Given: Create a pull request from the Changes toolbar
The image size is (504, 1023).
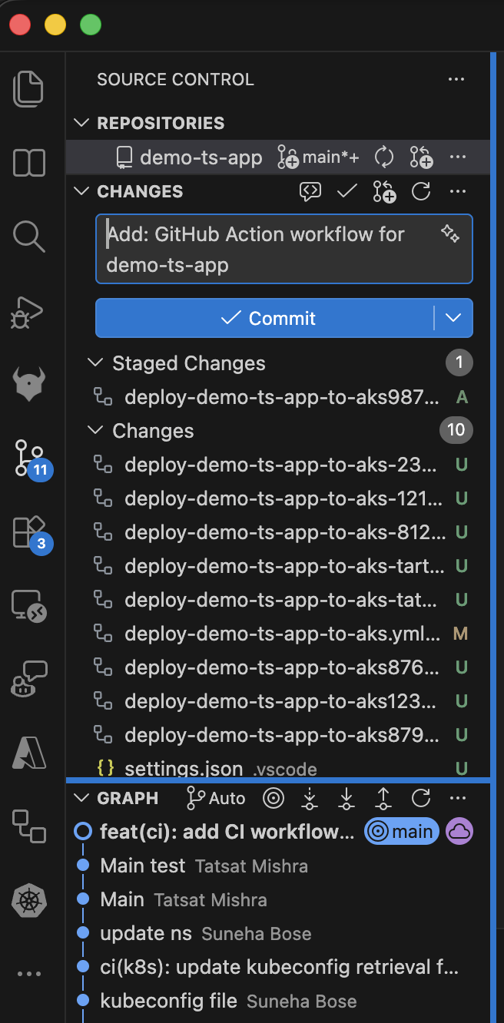Looking at the screenshot, I should click(383, 191).
